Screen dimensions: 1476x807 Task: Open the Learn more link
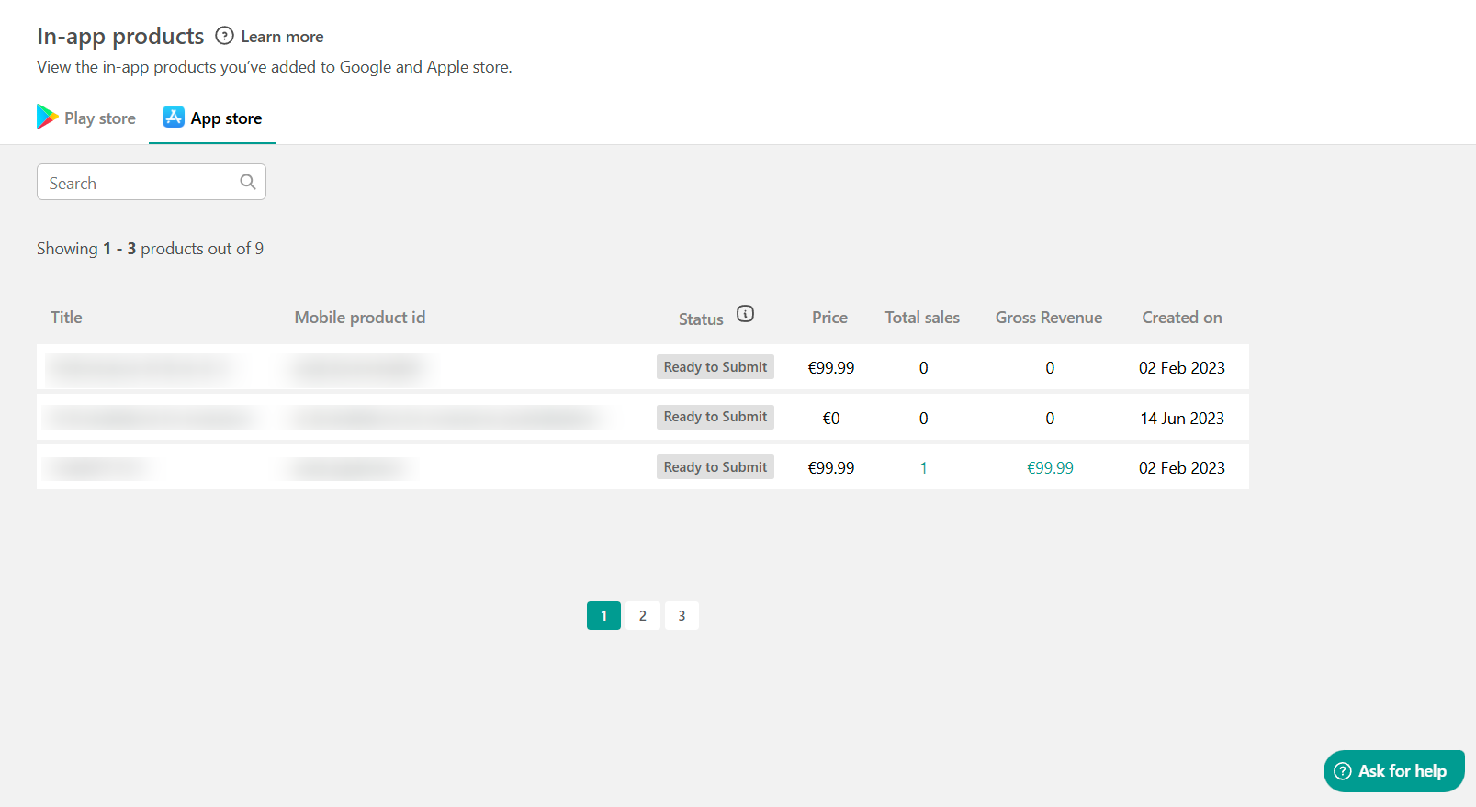[282, 37]
